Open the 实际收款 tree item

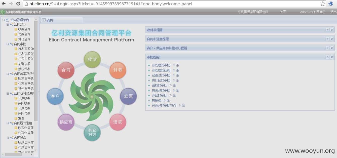click(x=24, y=103)
